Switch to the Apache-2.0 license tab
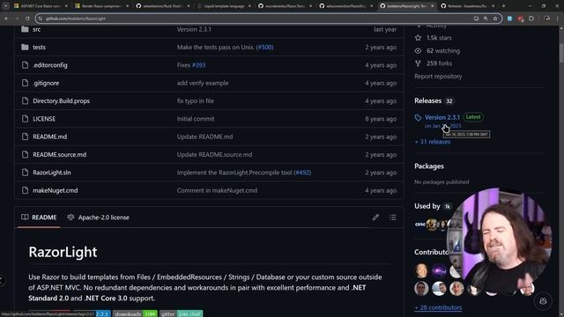The image size is (564, 317). coord(98,217)
